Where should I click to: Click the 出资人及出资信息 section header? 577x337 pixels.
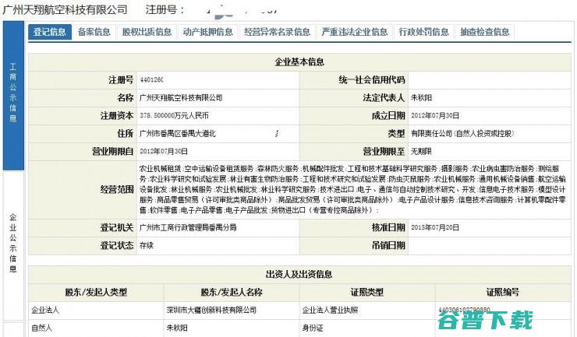[299, 274]
